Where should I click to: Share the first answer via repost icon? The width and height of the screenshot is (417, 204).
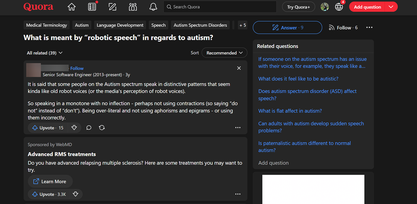(x=102, y=128)
